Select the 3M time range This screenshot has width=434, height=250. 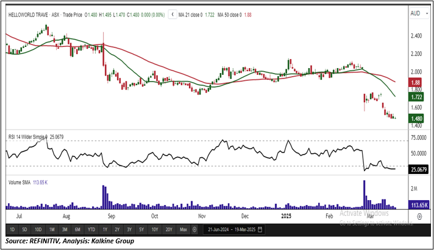coord(65,229)
